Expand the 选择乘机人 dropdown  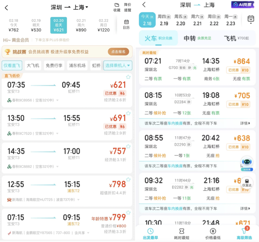click(x=118, y=66)
